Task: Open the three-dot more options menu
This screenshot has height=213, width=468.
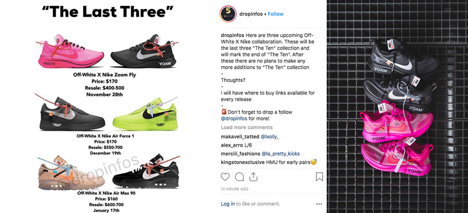Action: coord(319,204)
